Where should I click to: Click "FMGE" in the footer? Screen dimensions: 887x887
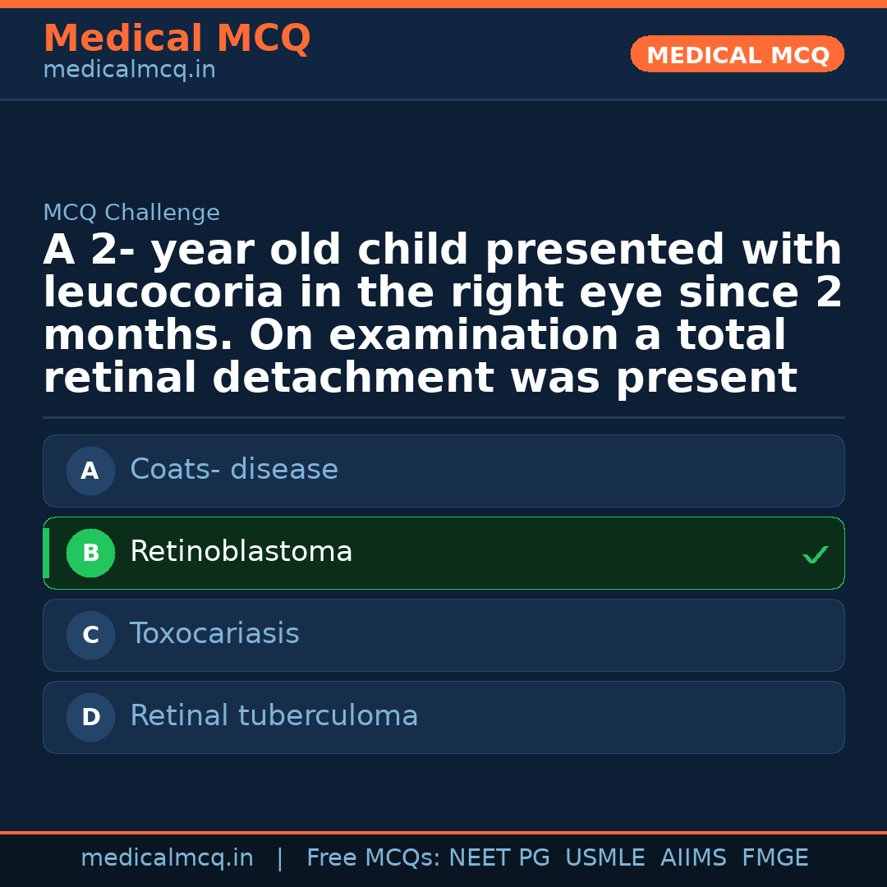point(774,859)
